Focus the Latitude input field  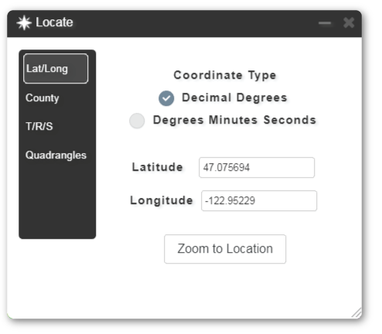257,168
